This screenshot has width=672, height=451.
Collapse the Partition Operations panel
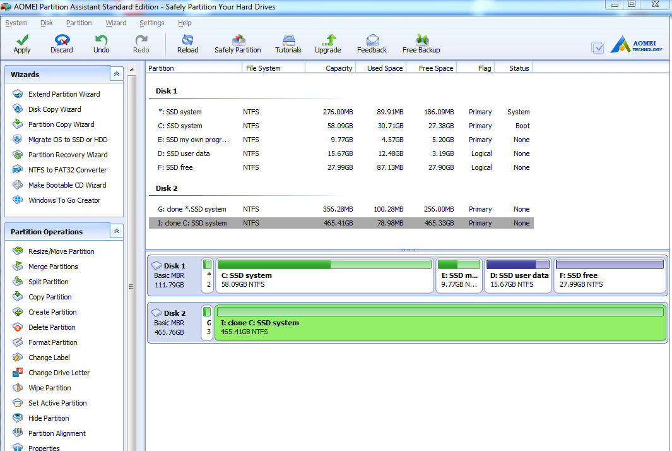pos(117,231)
